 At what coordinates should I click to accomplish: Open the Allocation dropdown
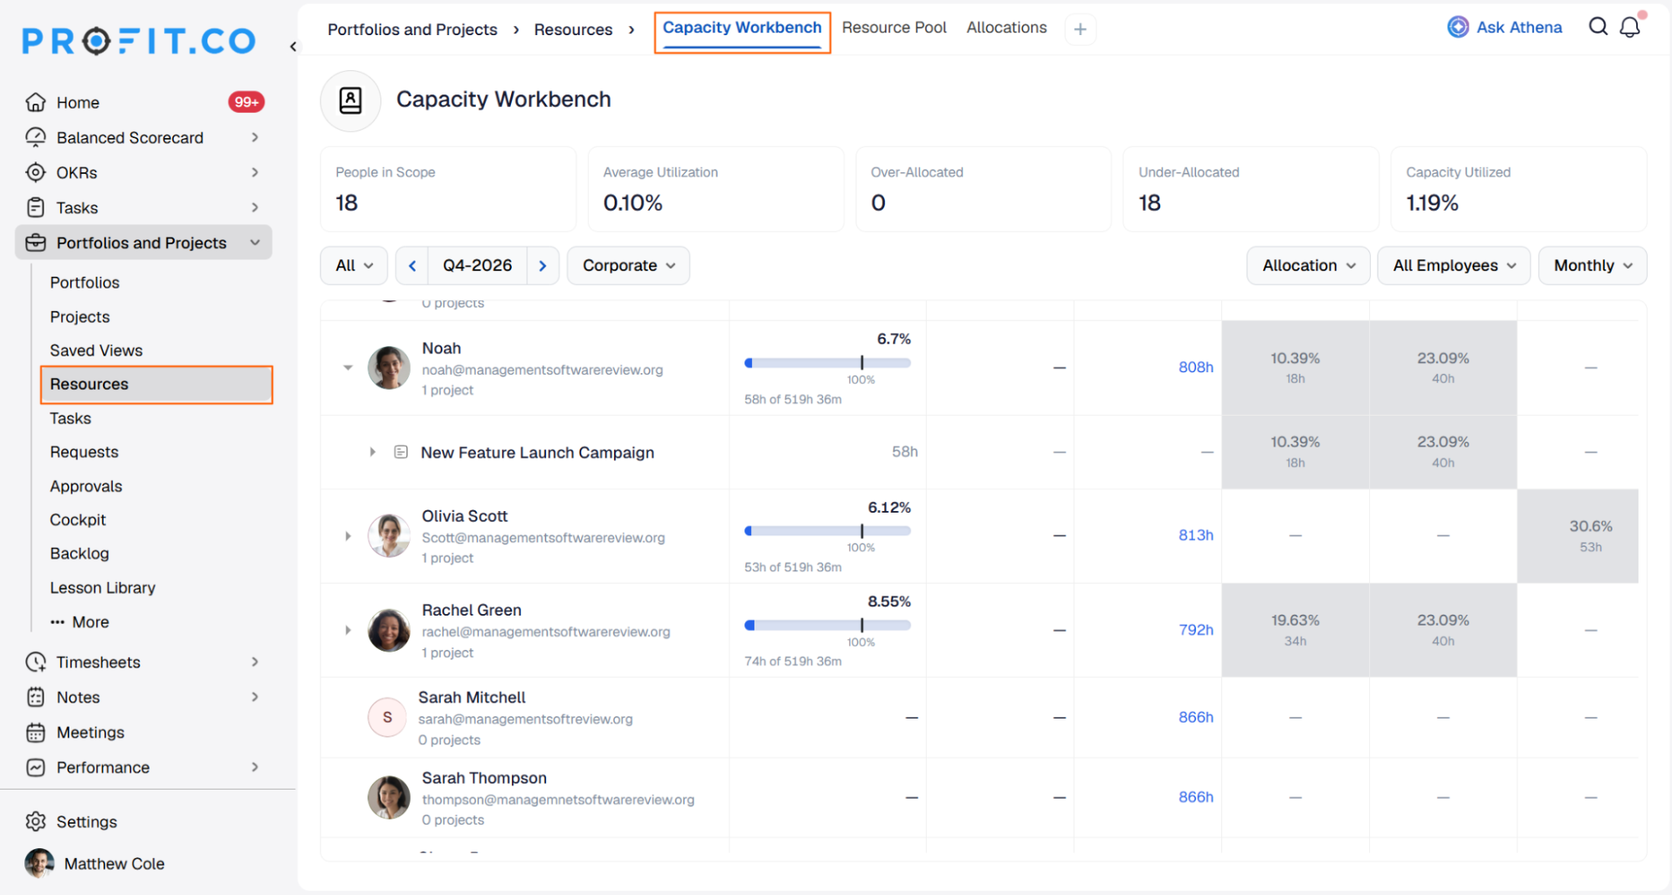coord(1308,265)
